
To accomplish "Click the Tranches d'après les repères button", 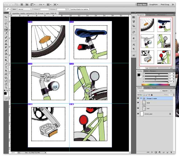I will pyautogui.click(x=79, y=9).
